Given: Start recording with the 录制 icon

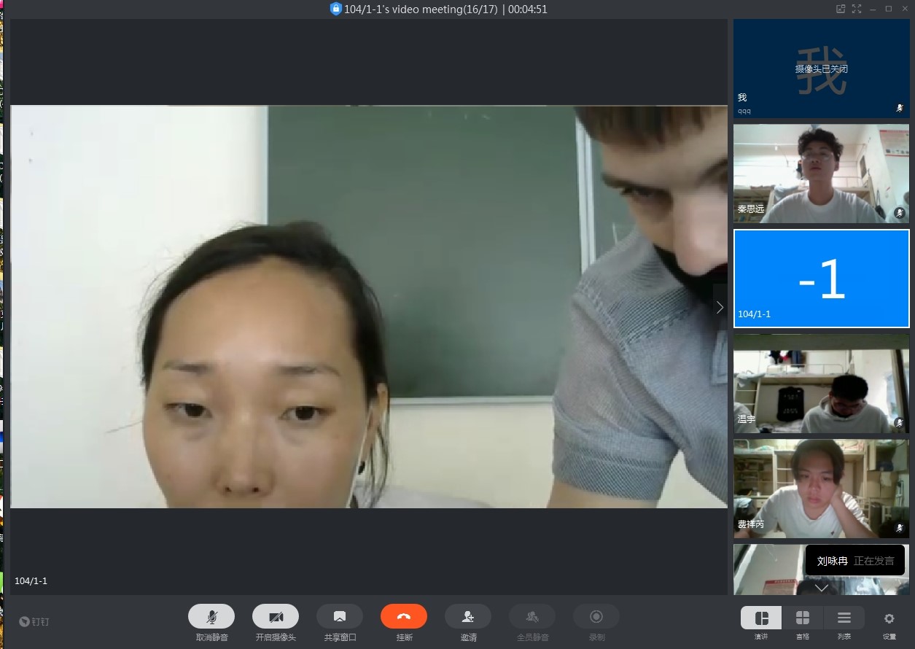Looking at the screenshot, I should pyautogui.click(x=596, y=617).
